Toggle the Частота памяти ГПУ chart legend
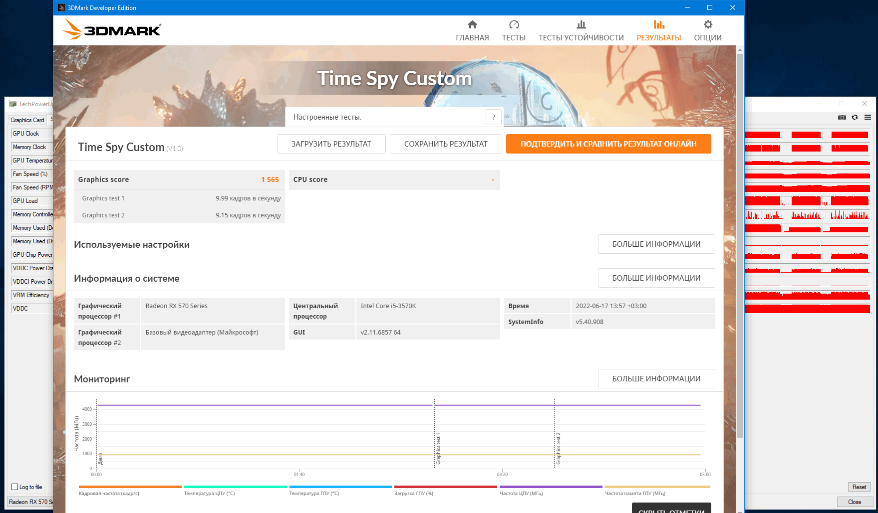 click(x=657, y=491)
